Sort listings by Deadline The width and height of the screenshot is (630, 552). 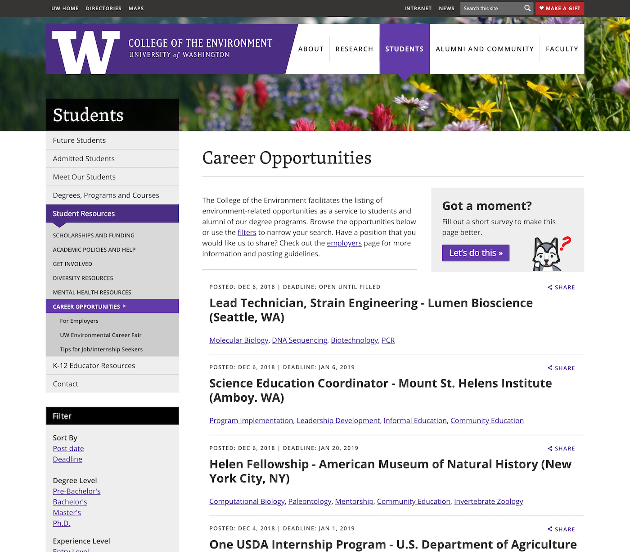67,459
